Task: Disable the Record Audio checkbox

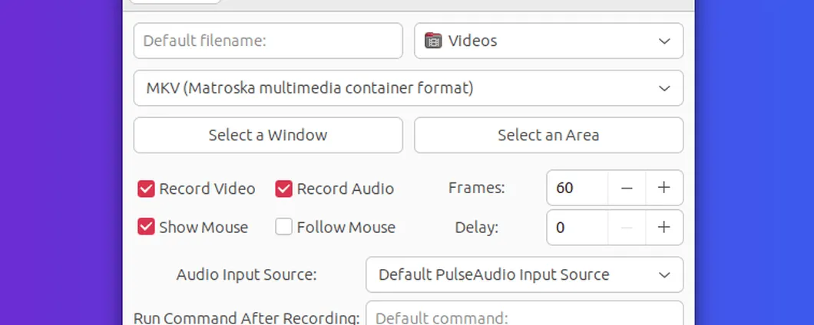Action: tap(283, 189)
